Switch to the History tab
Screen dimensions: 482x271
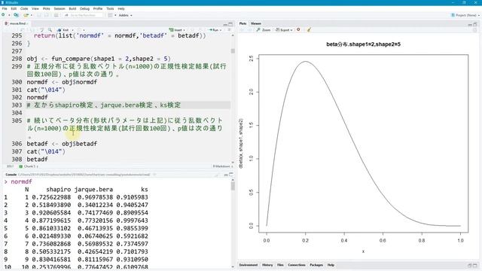267,265
